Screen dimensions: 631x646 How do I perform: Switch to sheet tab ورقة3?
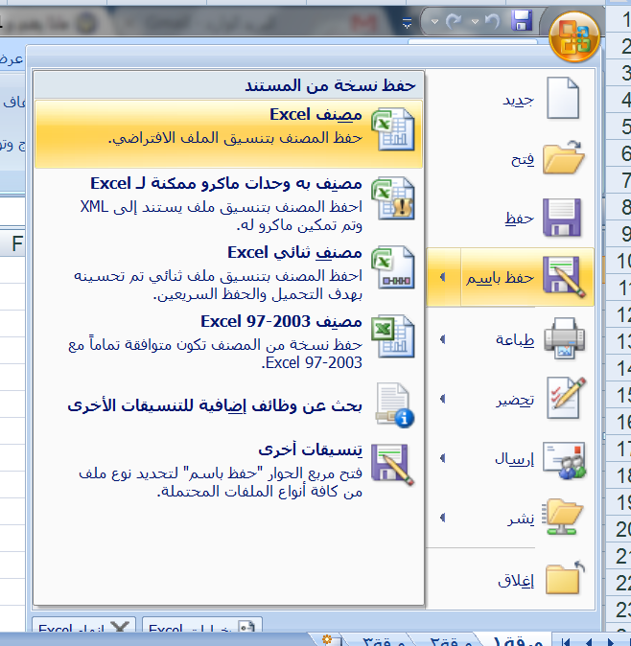[383, 639]
